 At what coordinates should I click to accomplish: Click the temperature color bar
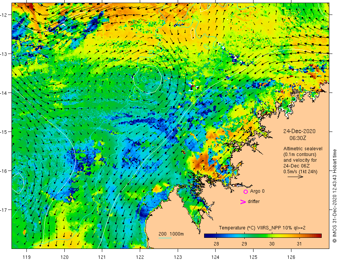coord(263,236)
